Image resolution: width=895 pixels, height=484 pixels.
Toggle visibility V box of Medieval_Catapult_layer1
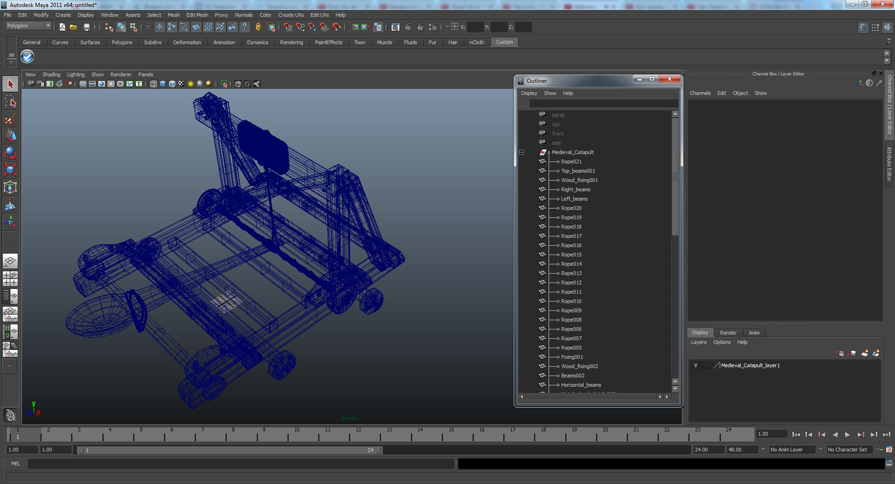coord(695,365)
